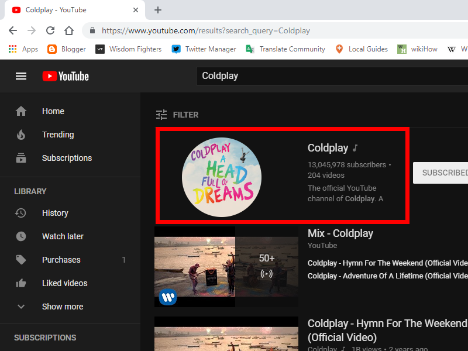
Task: Click the Wisdom Fighters bookmark icon
Action: [100, 49]
